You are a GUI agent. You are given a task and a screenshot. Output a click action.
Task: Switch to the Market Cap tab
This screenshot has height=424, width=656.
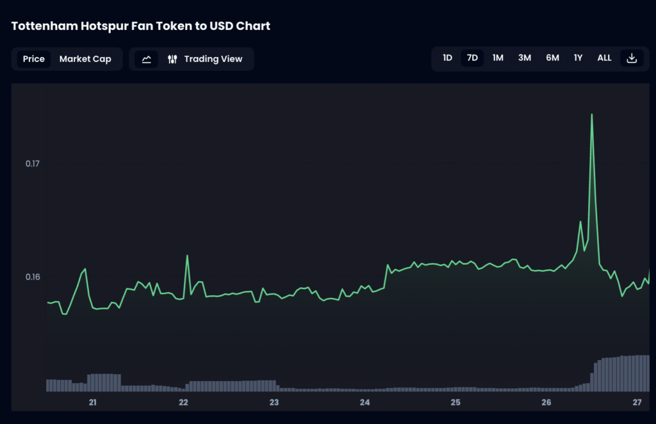click(x=85, y=59)
